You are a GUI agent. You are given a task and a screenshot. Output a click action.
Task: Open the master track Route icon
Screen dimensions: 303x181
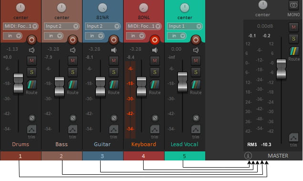[294, 51]
